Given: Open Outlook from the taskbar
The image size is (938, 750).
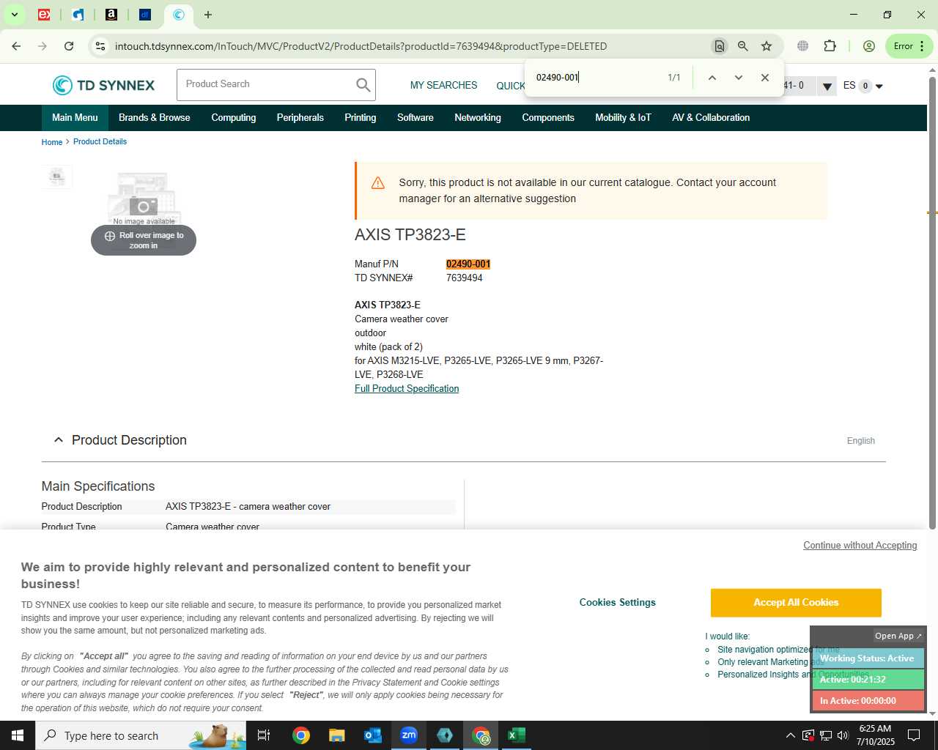Looking at the screenshot, I should 372,735.
